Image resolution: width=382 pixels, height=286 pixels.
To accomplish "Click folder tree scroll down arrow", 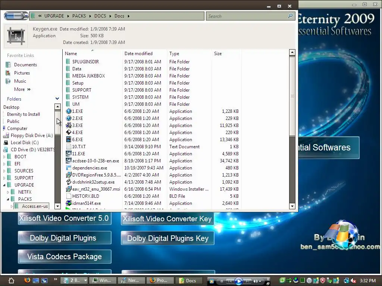I will click(57, 206).
